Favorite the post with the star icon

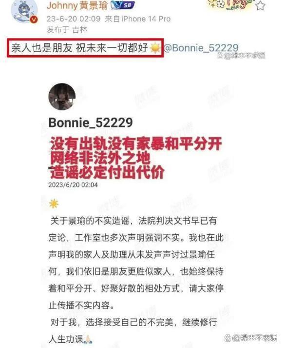point(260,5)
